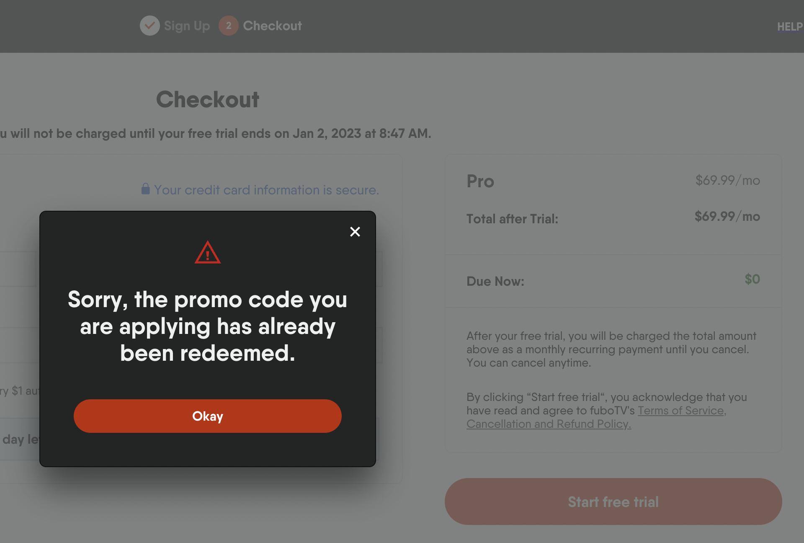Click the $0 Due Now amount
804x543 pixels.
pyautogui.click(x=752, y=279)
